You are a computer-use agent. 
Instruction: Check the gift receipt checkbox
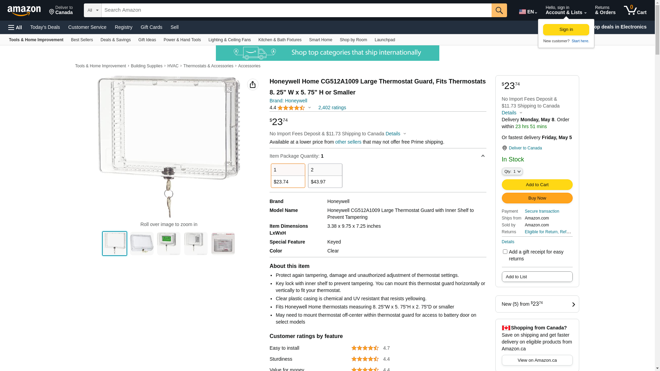pos(505,252)
